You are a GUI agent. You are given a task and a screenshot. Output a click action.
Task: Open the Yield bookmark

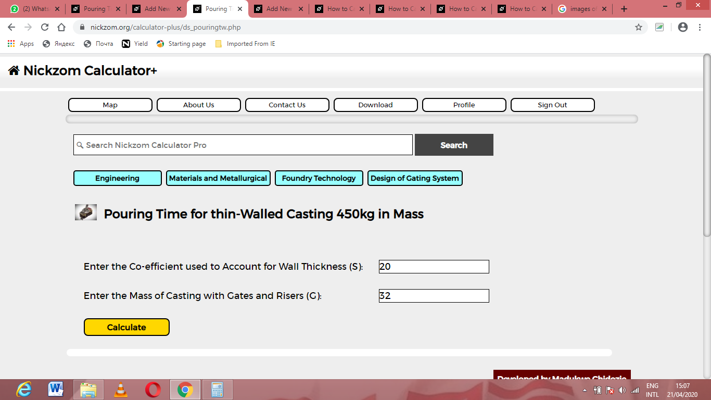pos(135,44)
